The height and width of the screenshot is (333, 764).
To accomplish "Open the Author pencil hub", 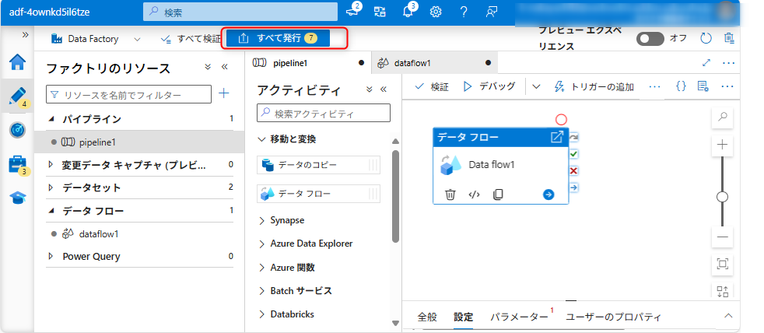I will coord(18,96).
